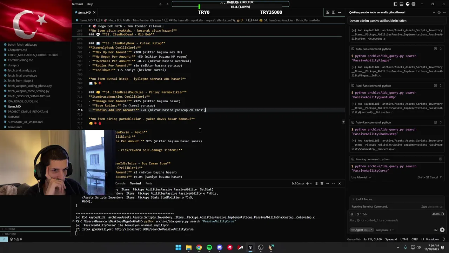Go back with navigation arrow

161,4
